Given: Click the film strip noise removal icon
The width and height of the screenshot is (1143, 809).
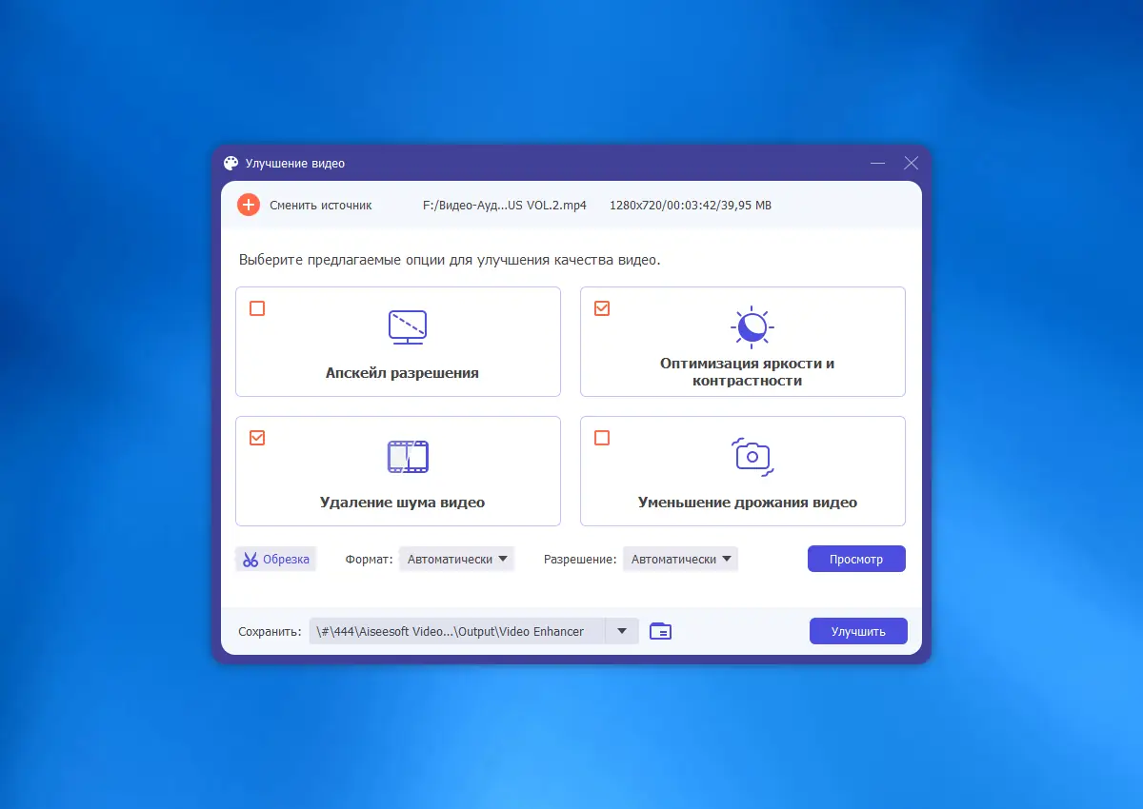Looking at the screenshot, I should pos(408,456).
